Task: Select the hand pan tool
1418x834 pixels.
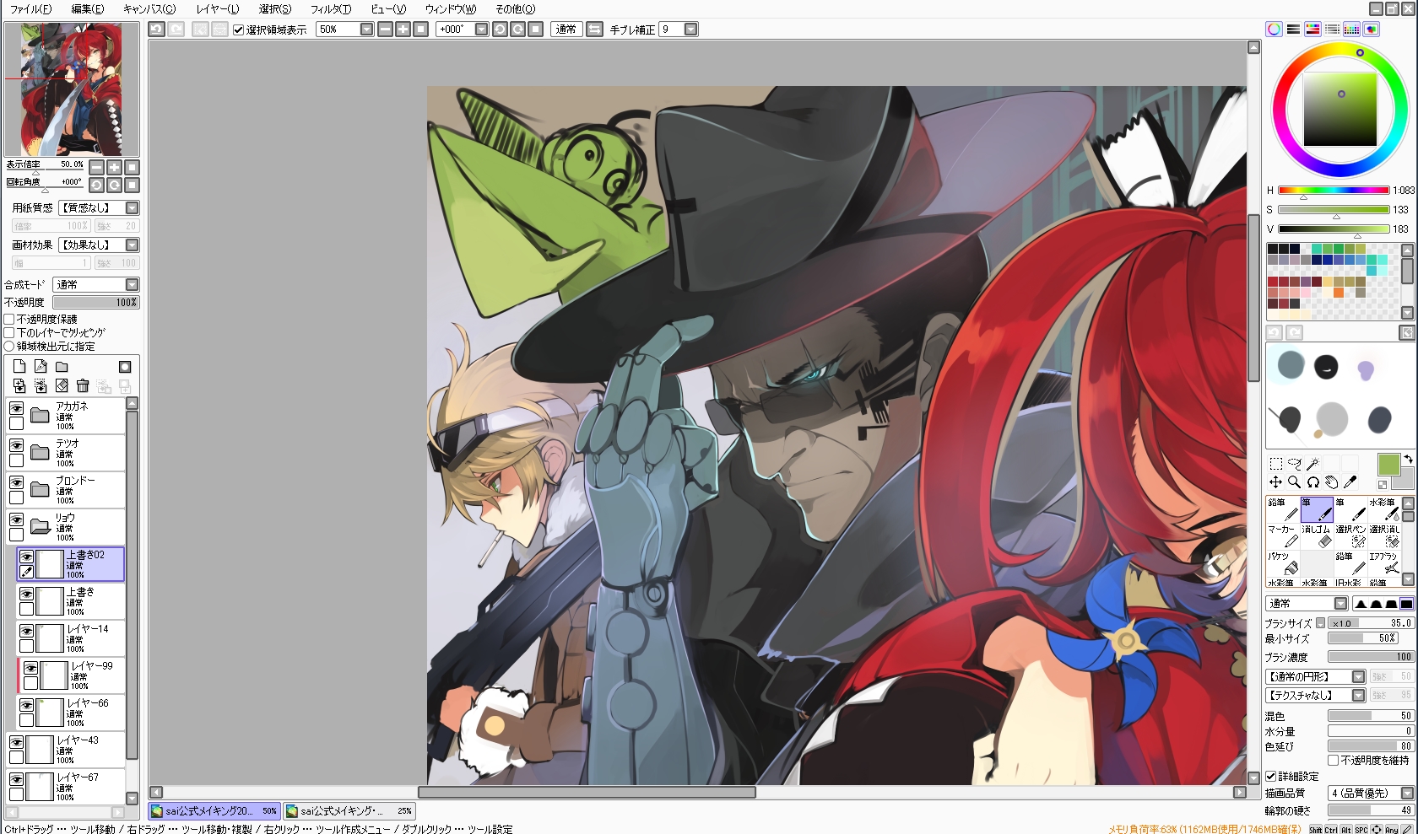Action: pos(1331,482)
